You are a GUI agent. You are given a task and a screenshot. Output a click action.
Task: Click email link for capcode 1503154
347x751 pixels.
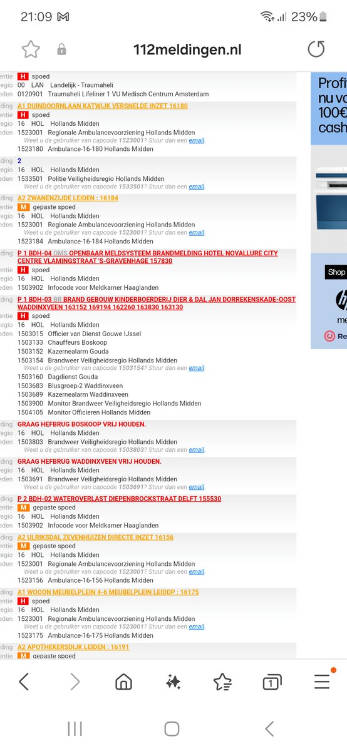[x=197, y=368]
